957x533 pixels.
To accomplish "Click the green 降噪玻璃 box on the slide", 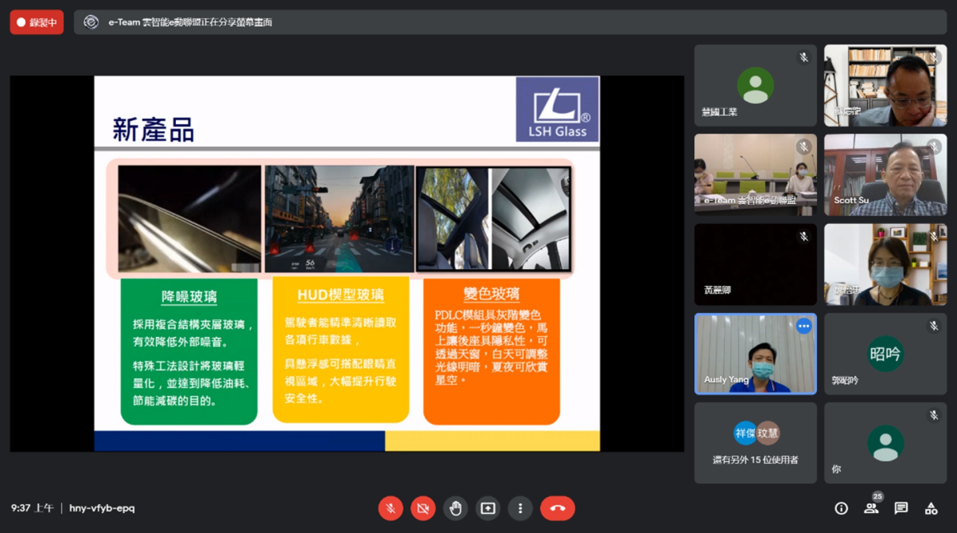I will point(189,352).
